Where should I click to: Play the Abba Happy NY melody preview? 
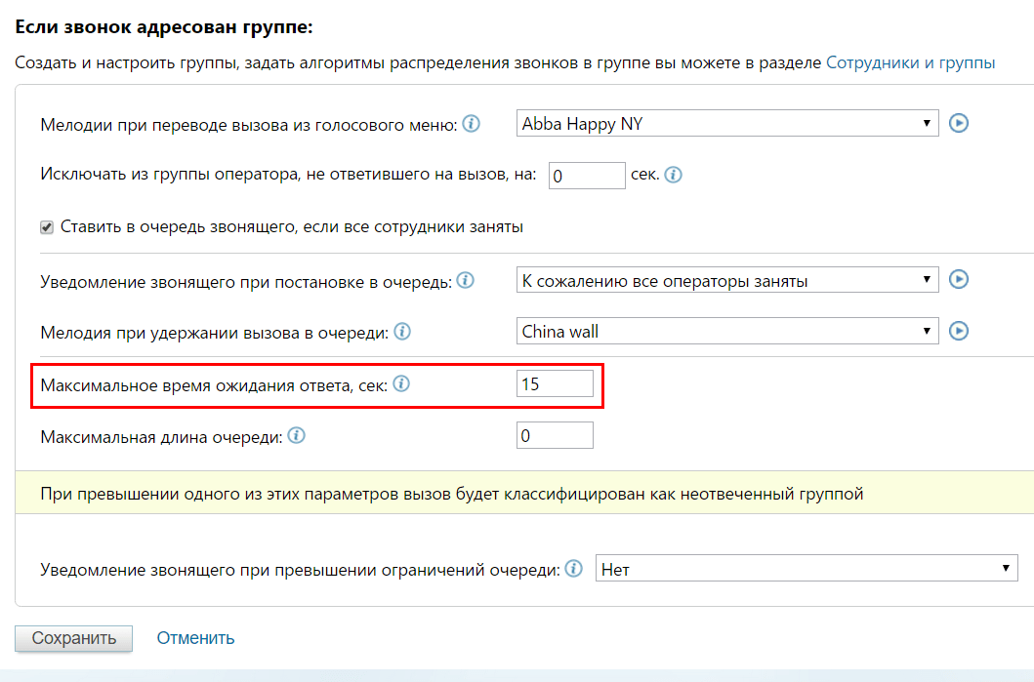coord(958,124)
